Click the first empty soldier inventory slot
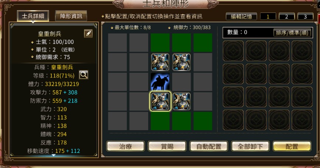The width and height of the screenshot is (320, 168). pyautogui.click(x=233, y=51)
